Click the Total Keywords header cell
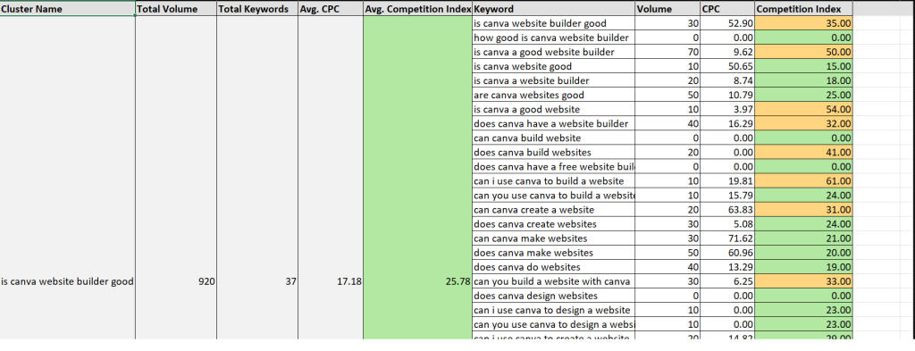Viewport: 915px width, 351px height. point(256,9)
